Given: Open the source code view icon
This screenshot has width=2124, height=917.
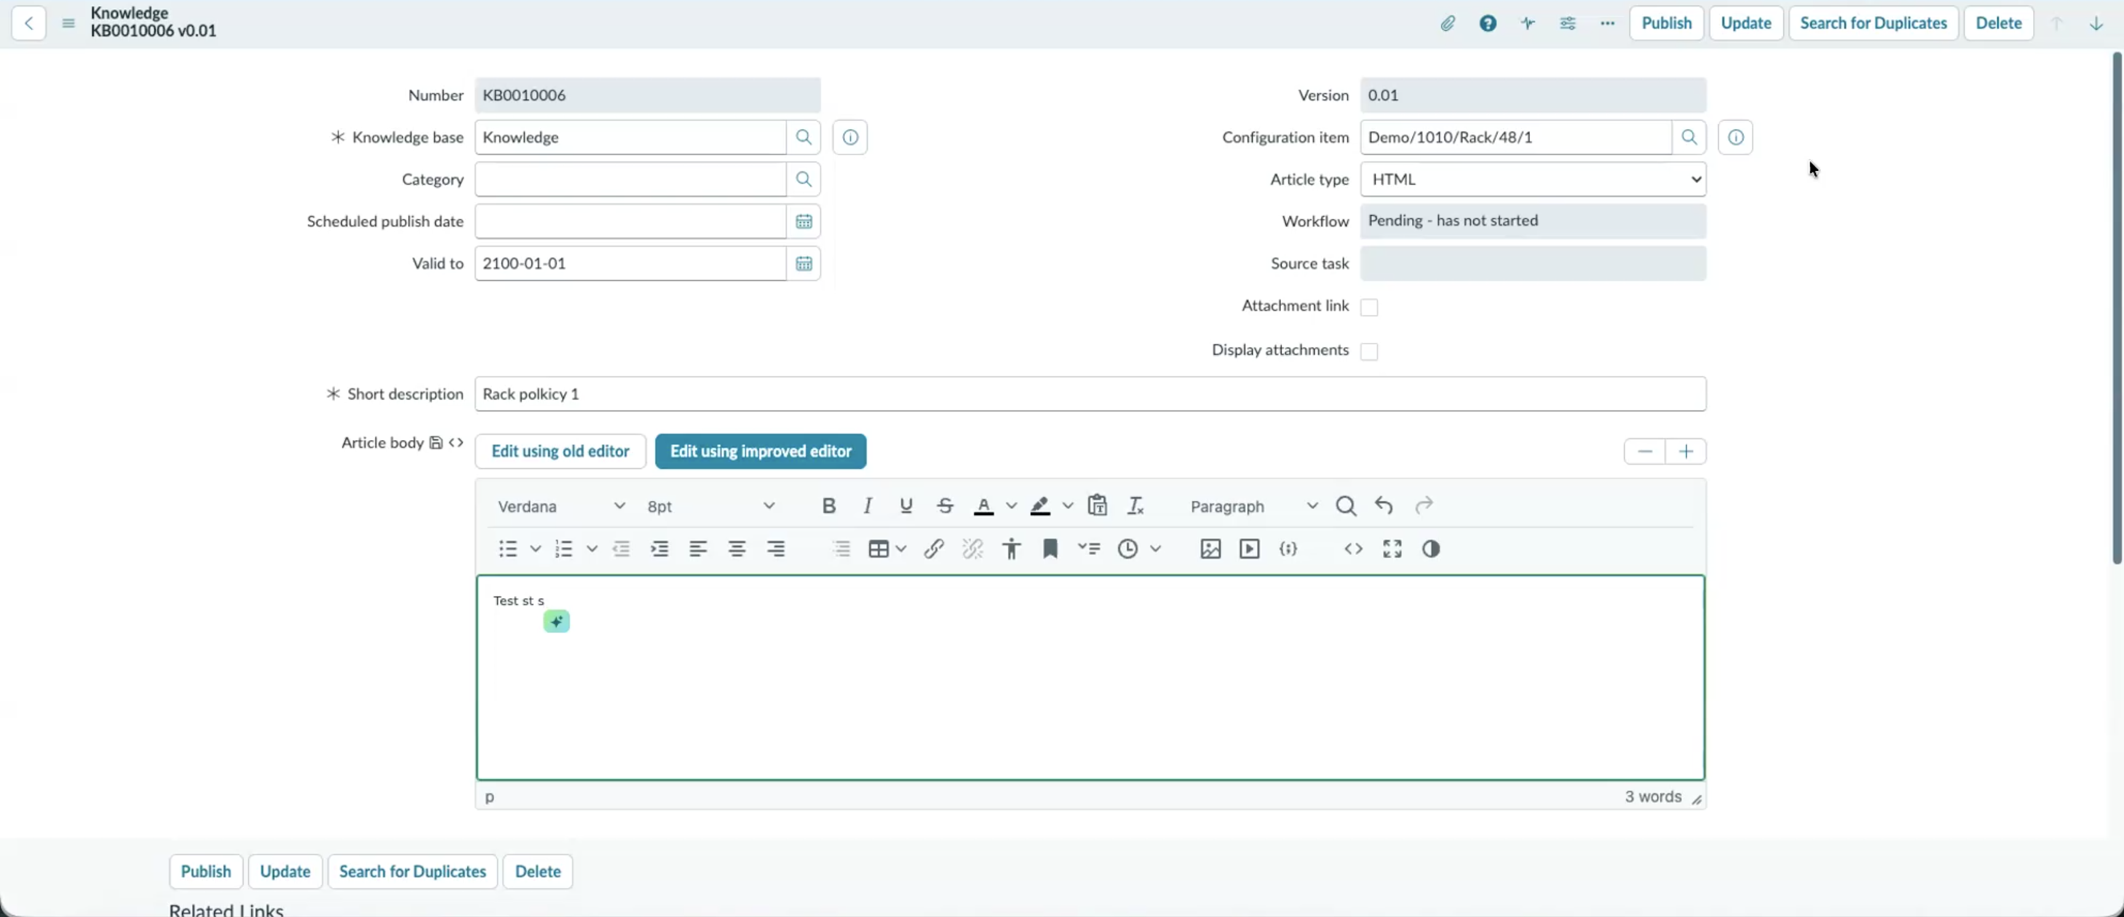Looking at the screenshot, I should [x=1353, y=549].
